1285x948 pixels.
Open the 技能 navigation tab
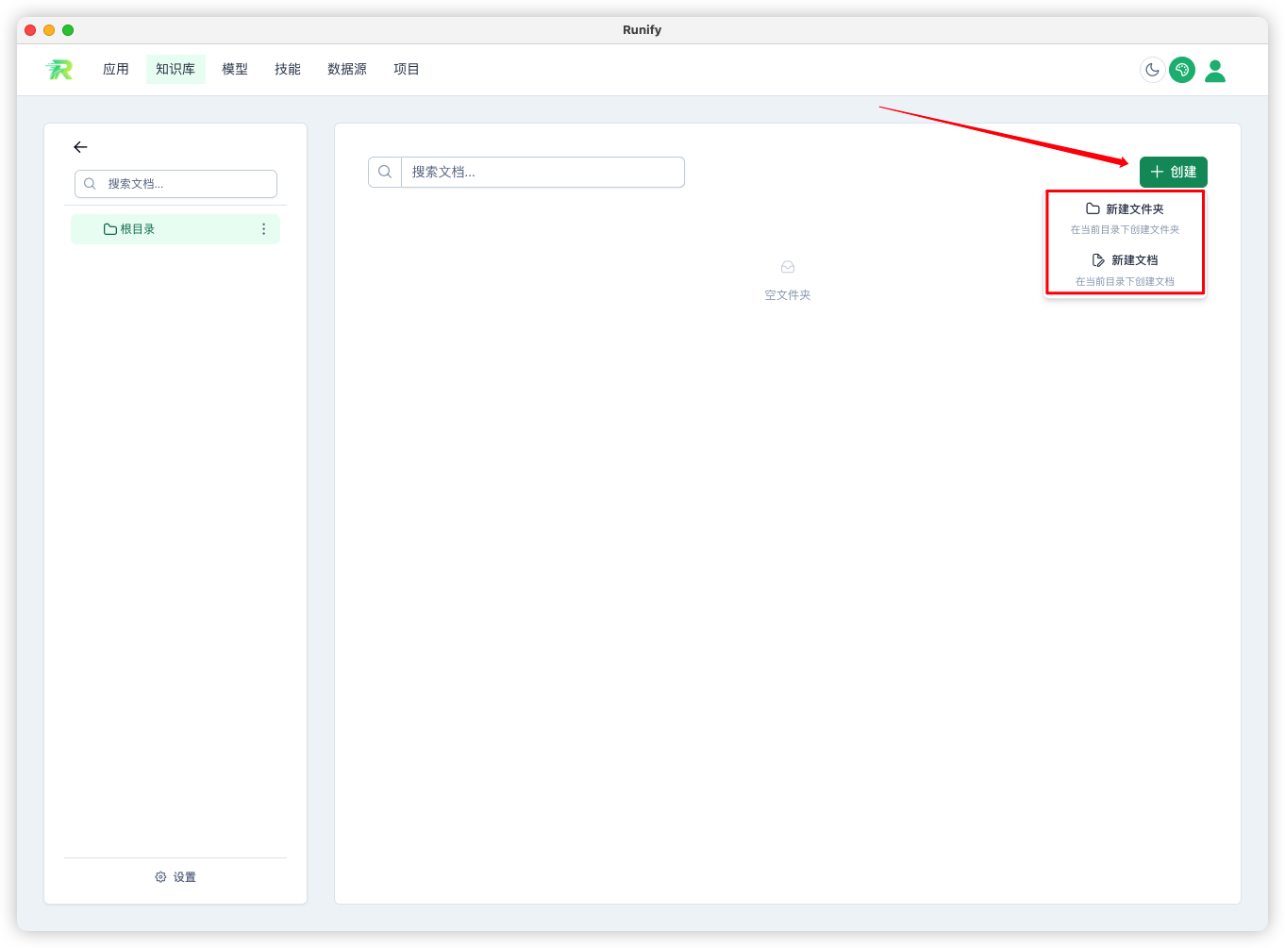point(288,69)
